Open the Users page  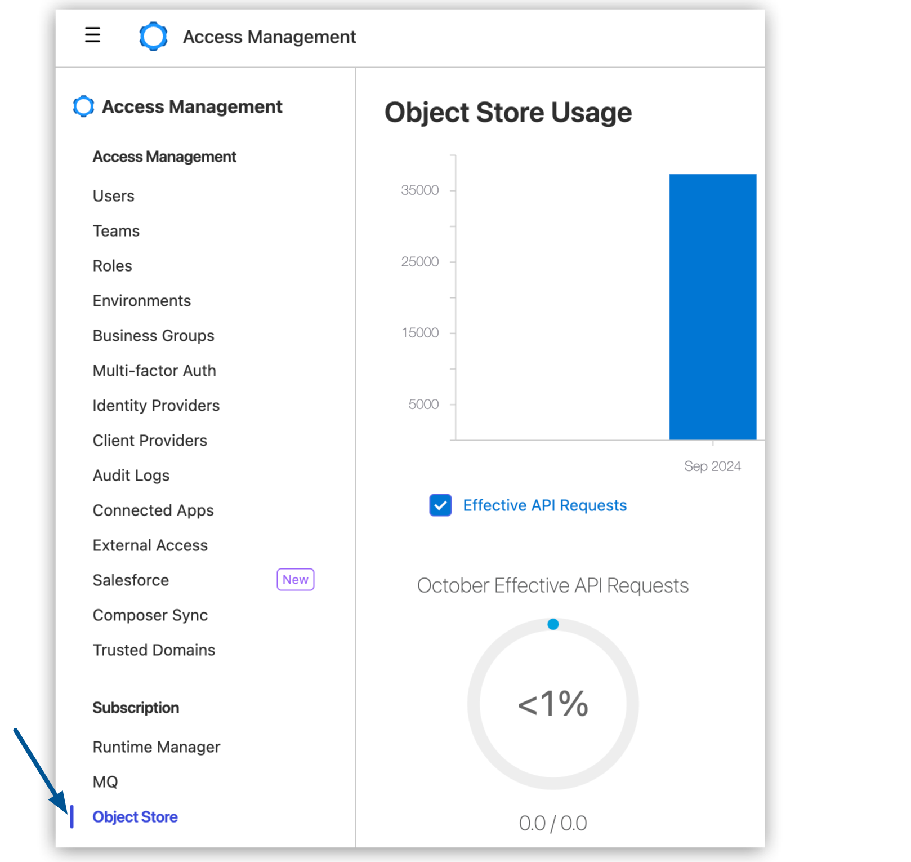113,195
